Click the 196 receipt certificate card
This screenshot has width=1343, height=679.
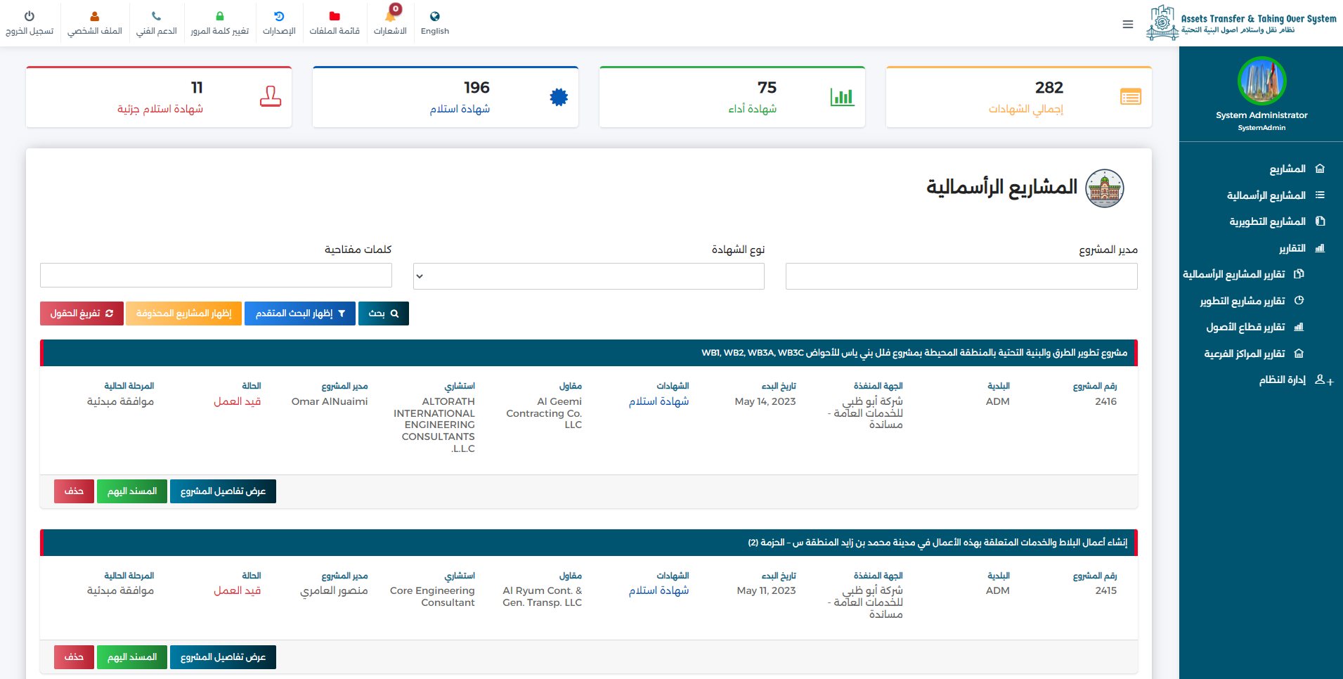click(446, 97)
